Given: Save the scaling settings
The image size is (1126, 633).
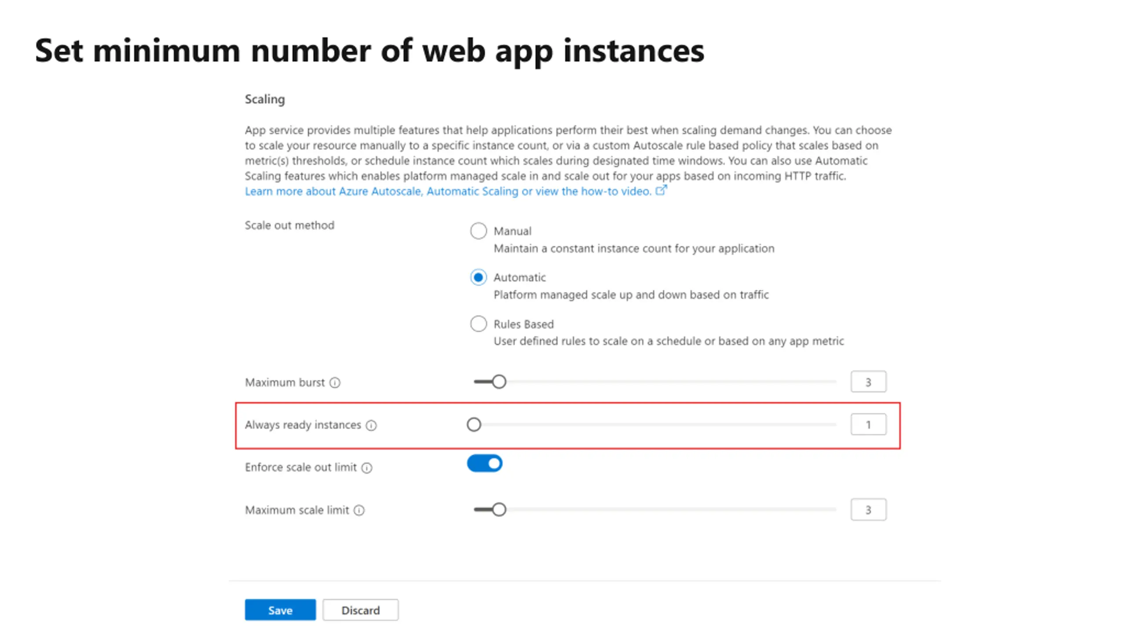Looking at the screenshot, I should tap(280, 610).
